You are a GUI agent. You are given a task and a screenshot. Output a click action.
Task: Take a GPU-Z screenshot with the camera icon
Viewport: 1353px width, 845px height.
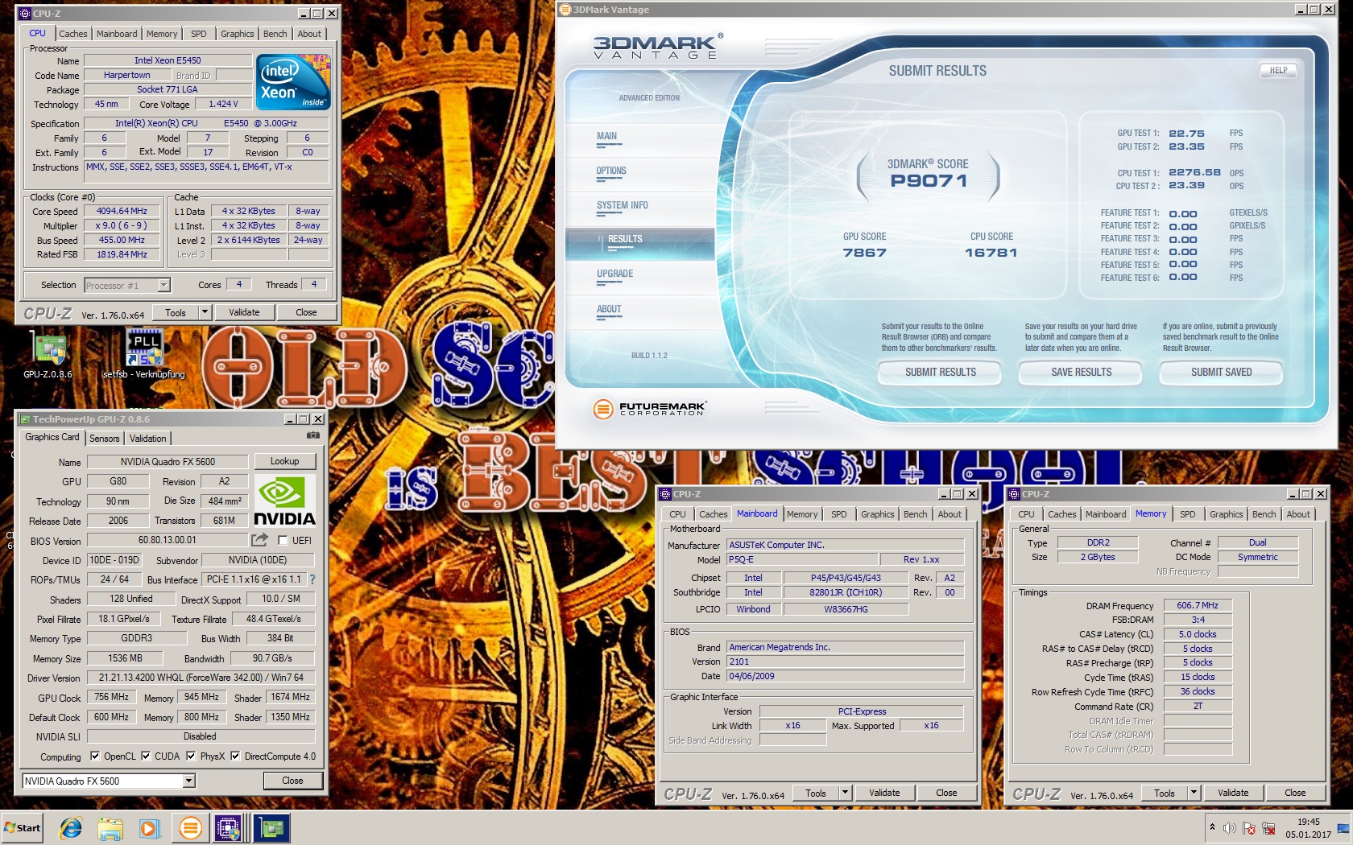point(313,435)
